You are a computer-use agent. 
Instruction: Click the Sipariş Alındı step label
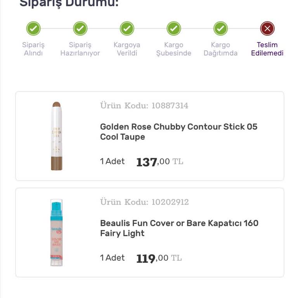click(33, 49)
